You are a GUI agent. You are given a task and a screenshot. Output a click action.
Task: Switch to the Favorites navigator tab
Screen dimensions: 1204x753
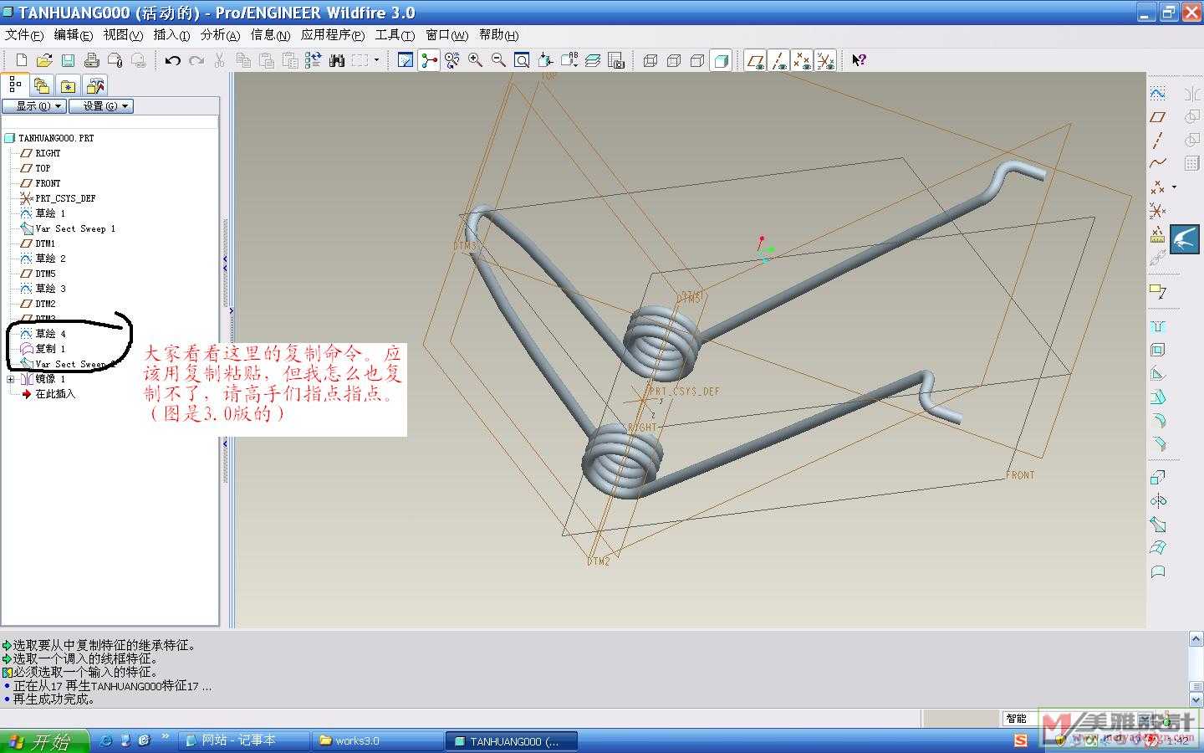68,85
